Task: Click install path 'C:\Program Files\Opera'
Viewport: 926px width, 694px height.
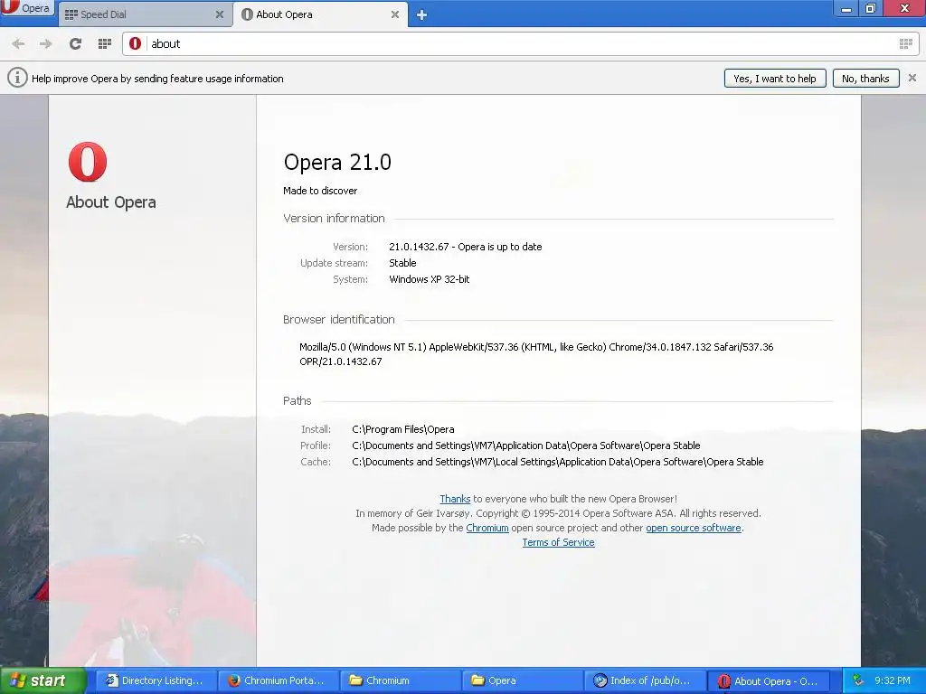Action: [402, 429]
